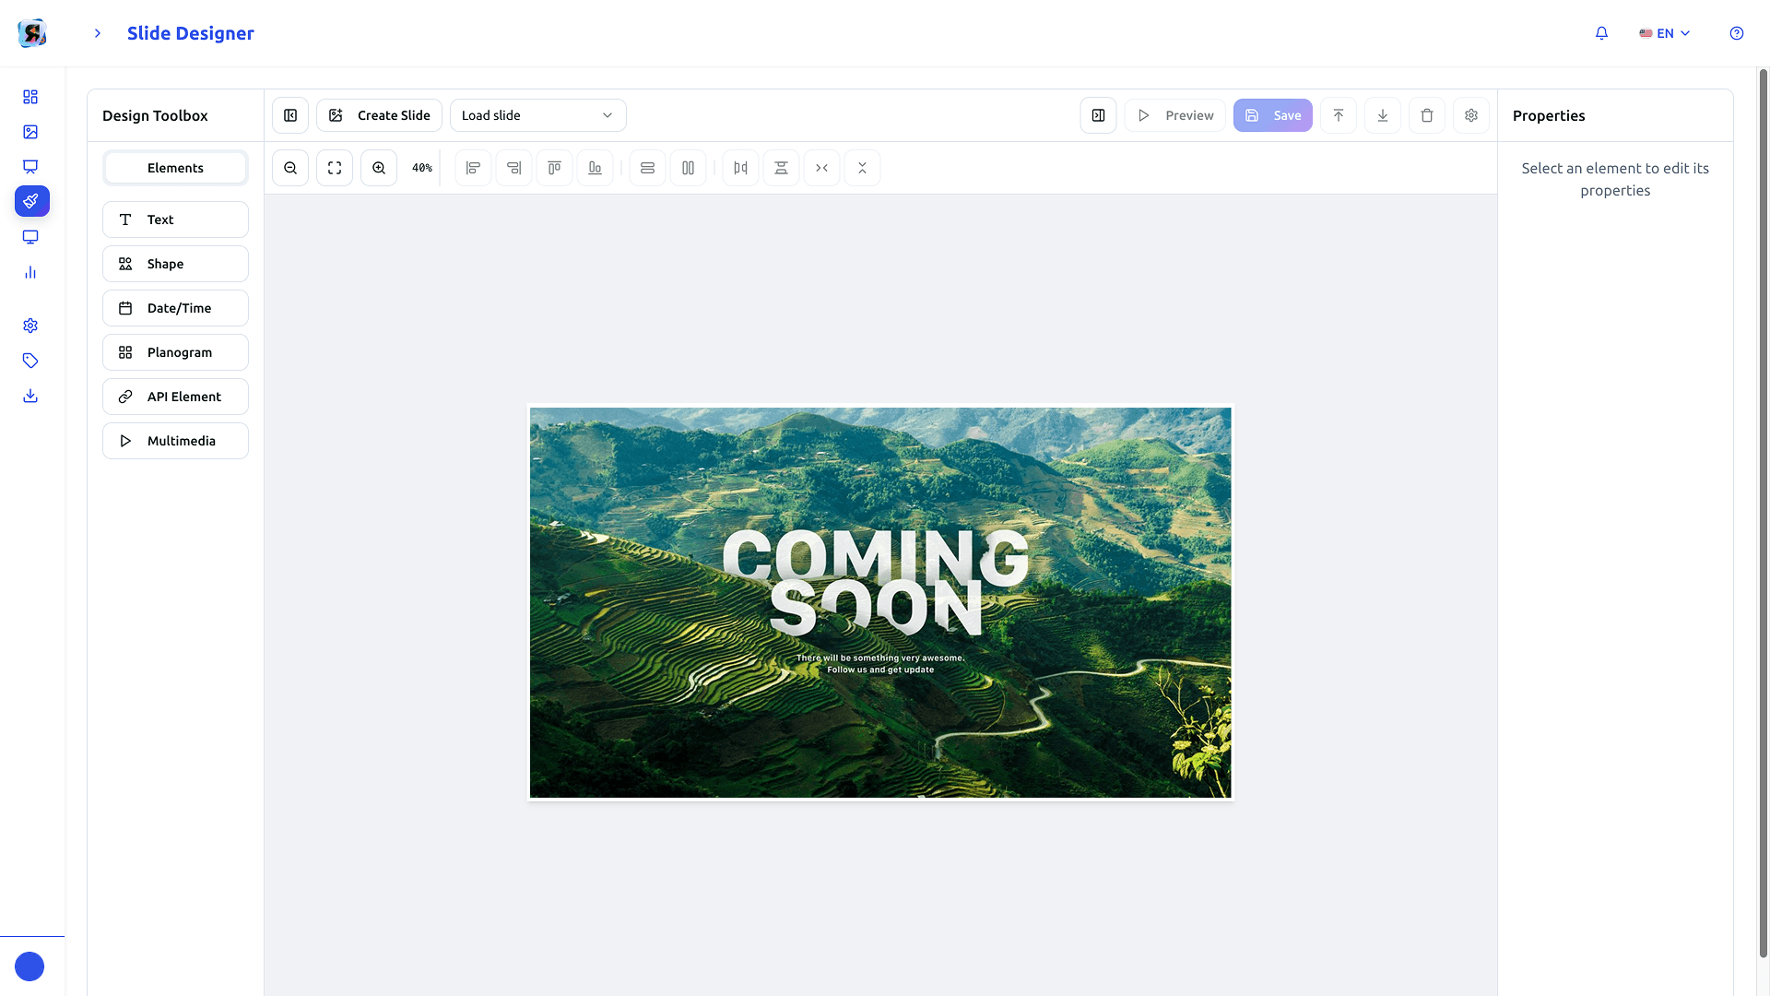Align selected elements to the left
1770x996 pixels.
click(x=473, y=168)
